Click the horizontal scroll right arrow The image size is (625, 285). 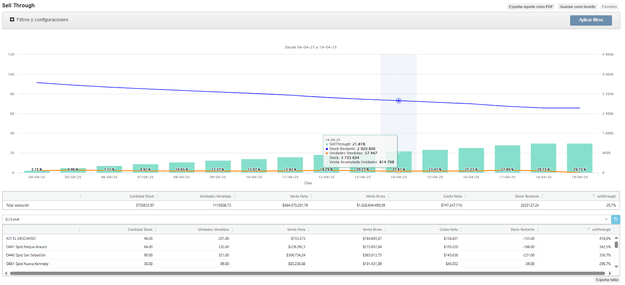(610, 273)
